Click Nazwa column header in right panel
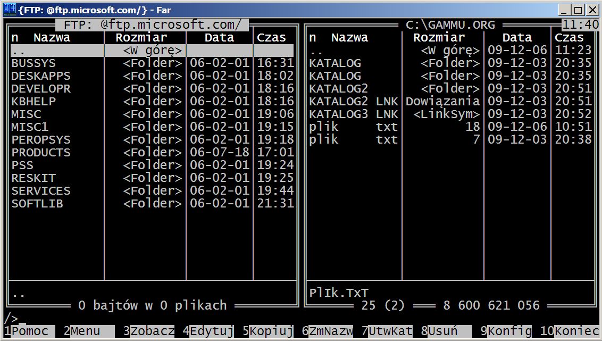This screenshot has height=341, width=602. [x=350, y=38]
